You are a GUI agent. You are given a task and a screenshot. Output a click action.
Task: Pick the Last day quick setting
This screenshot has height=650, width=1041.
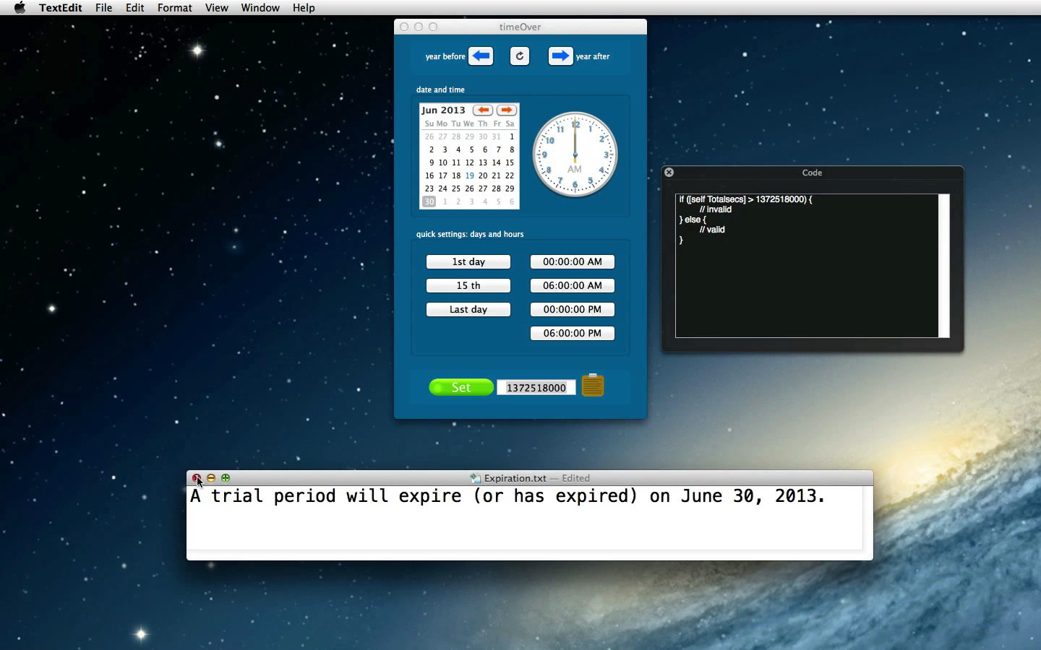click(468, 310)
